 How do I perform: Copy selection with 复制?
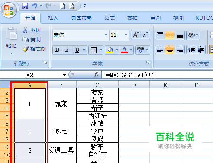coord(32,40)
